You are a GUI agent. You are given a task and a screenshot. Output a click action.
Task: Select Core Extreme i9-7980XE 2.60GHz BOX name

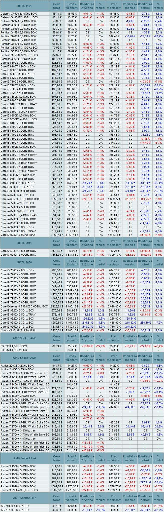tap(24, 306)
